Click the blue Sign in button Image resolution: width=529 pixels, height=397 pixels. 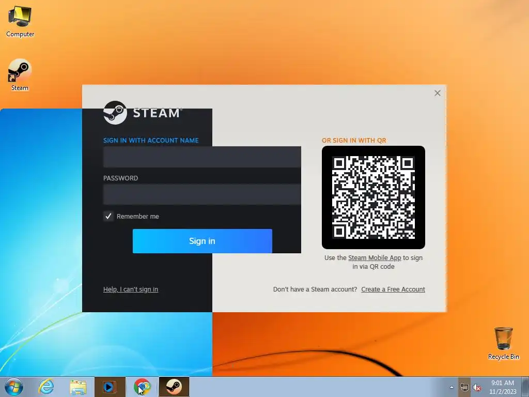(x=203, y=241)
